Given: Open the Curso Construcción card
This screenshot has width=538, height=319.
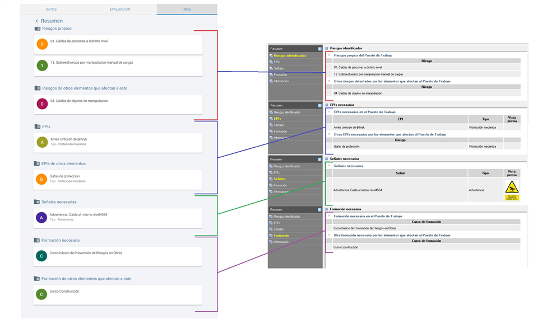Looking at the screenshot, I should 118,294.
